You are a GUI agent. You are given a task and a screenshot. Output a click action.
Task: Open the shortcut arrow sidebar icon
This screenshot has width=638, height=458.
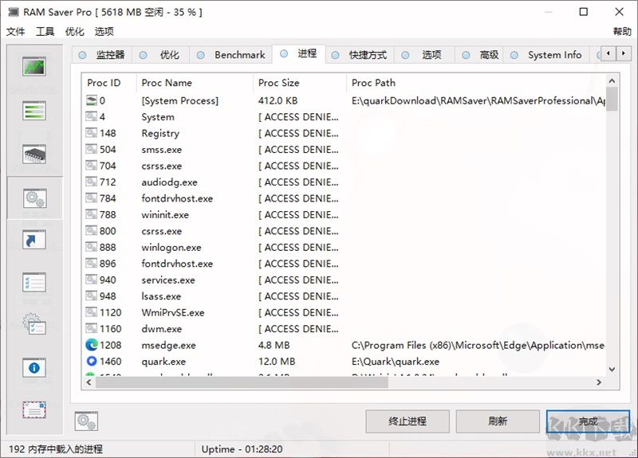point(34,240)
